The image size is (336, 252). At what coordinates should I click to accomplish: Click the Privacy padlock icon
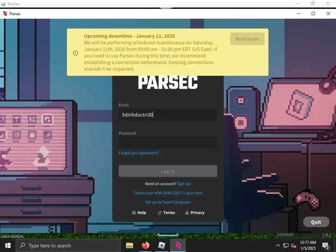tap(187, 213)
